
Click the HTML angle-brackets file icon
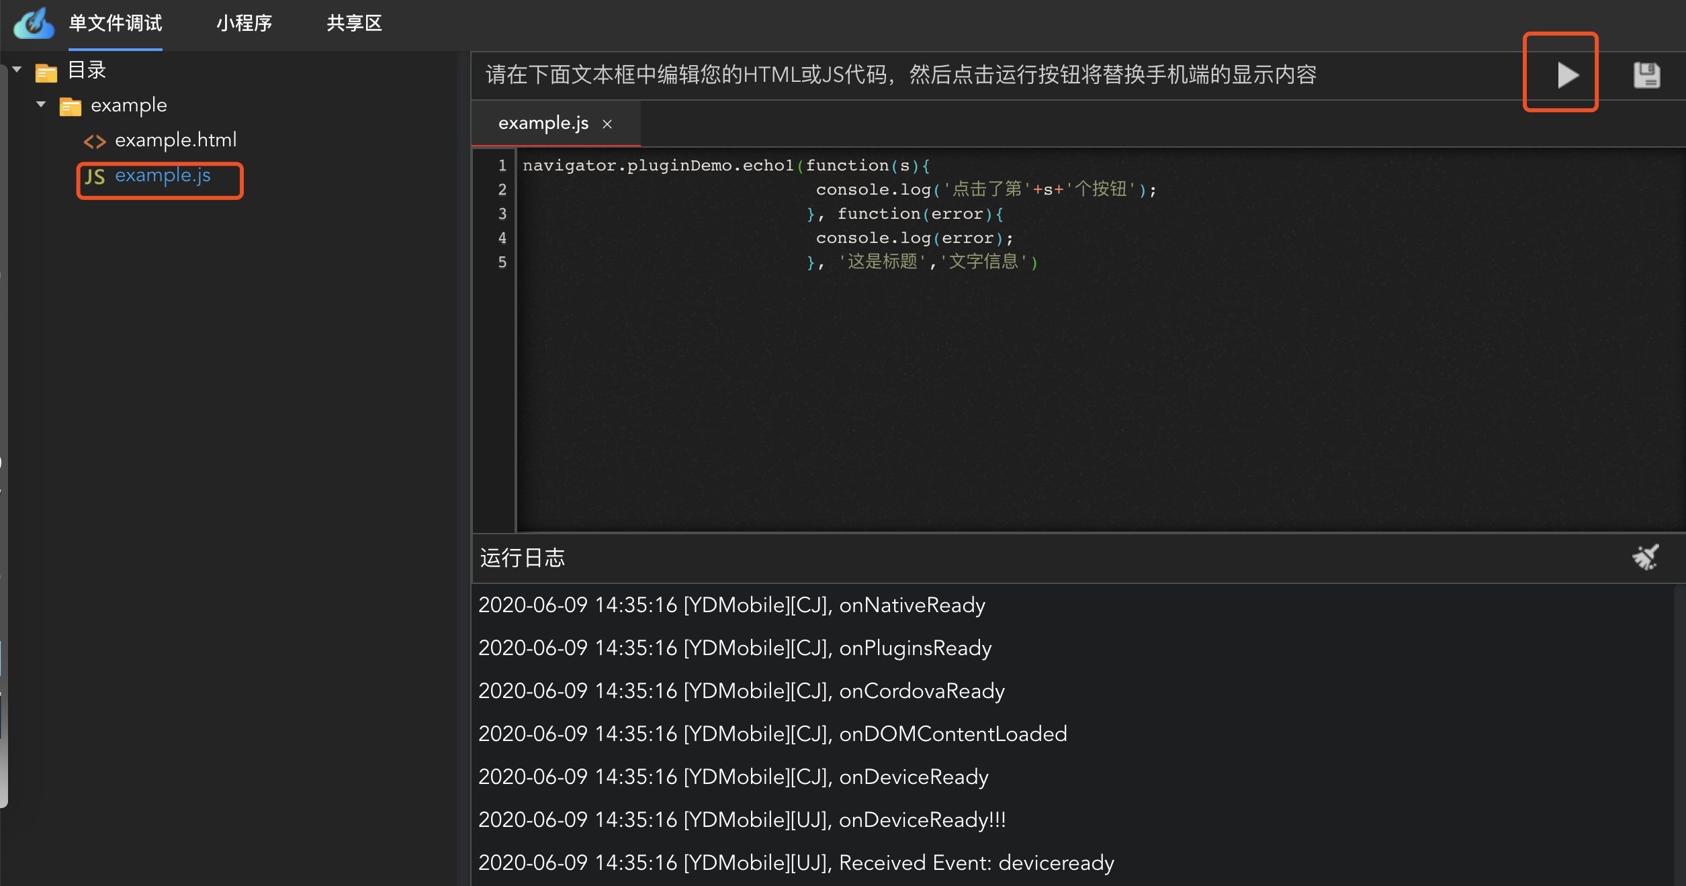point(95,141)
